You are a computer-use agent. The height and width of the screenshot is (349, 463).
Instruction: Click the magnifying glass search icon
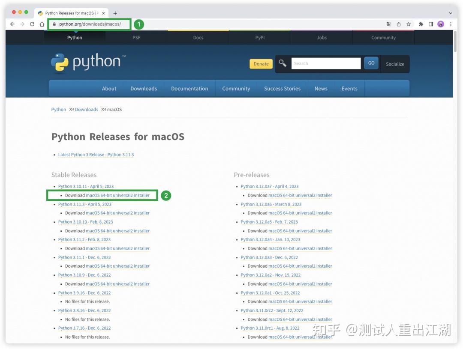coord(283,63)
